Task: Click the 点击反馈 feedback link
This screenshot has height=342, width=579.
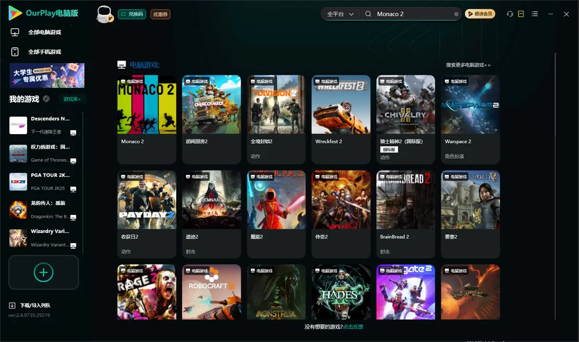Action: tap(353, 326)
